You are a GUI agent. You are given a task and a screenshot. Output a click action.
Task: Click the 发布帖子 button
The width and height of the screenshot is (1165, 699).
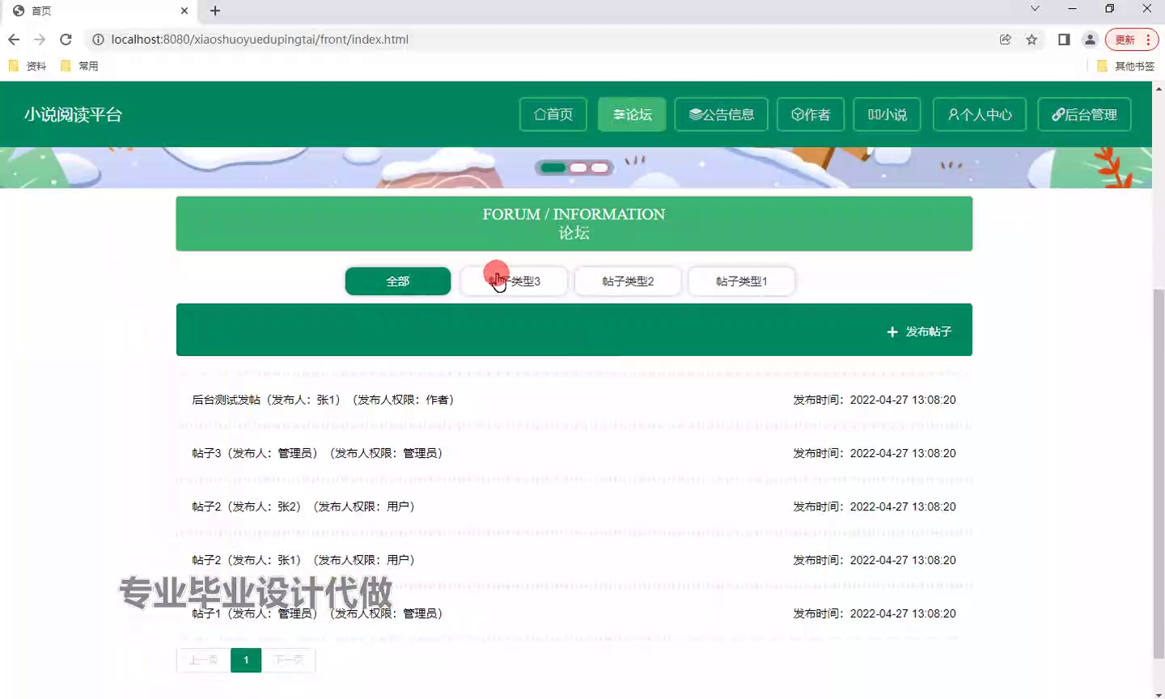click(919, 332)
